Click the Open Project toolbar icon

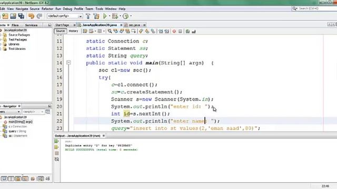point(13,16)
